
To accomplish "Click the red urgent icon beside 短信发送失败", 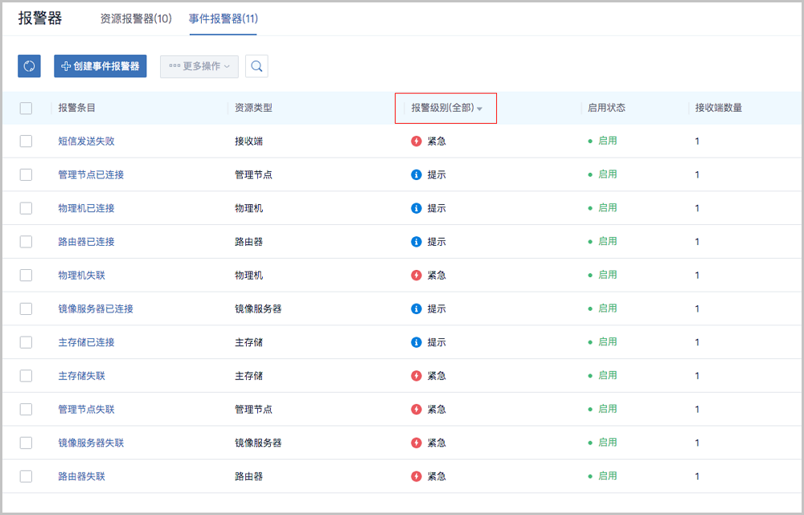I will (416, 140).
